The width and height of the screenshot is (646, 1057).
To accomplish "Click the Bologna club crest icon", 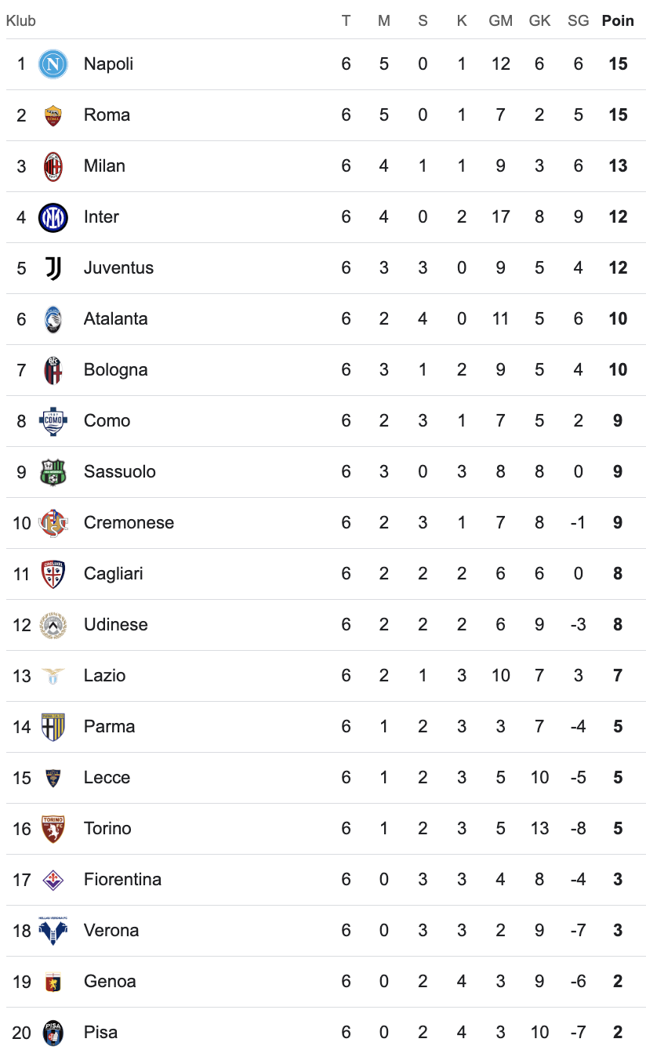I will click(x=53, y=370).
